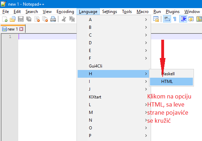202x141 pixels.
Task: Click the New document toolbar icon
Action: click(5, 19)
